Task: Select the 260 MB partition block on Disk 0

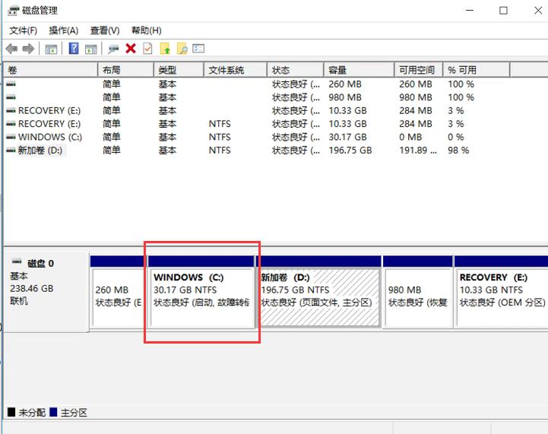Action: pyautogui.click(x=118, y=292)
